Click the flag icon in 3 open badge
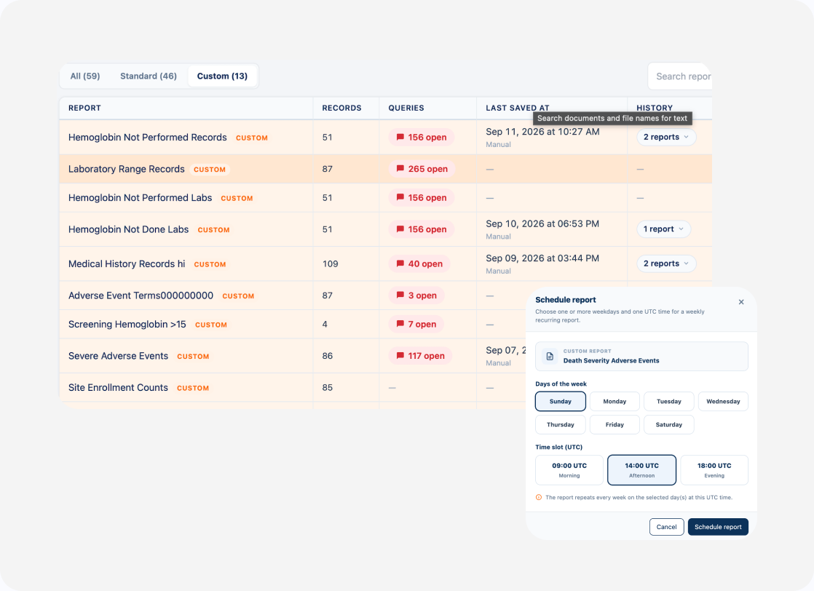Viewport: 814px width, 591px height. [400, 295]
